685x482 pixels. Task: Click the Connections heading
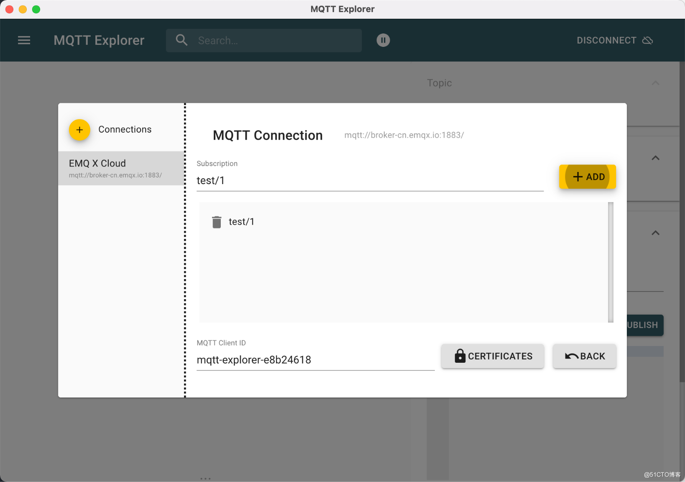(125, 130)
